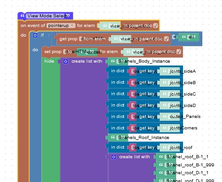
Task: Click the curted_Panels text block
Action: tap(185, 117)
